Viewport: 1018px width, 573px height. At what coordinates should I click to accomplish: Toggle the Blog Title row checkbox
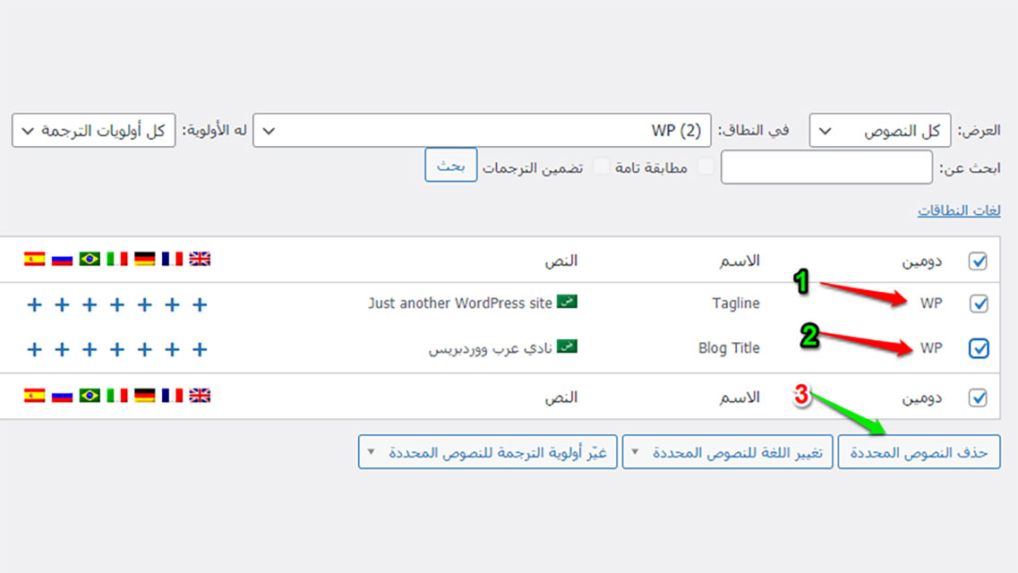pyautogui.click(x=979, y=349)
